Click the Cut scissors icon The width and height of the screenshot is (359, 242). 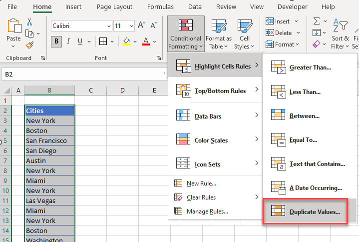(x=29, y=21)
